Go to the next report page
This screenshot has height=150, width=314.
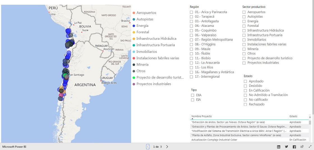point(167,147)
